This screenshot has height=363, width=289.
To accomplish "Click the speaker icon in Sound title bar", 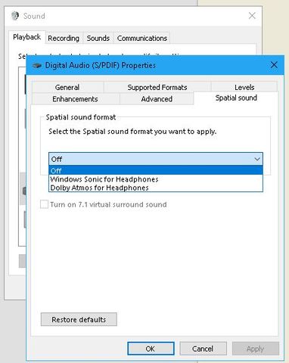I will click(x=15, y=16).
